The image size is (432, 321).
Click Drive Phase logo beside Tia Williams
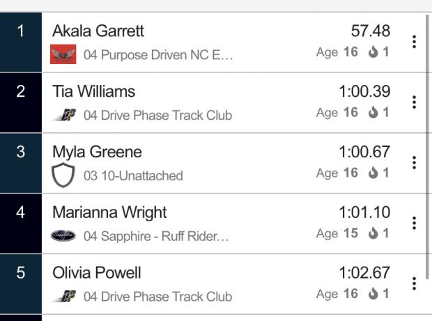tap(65, 115)
